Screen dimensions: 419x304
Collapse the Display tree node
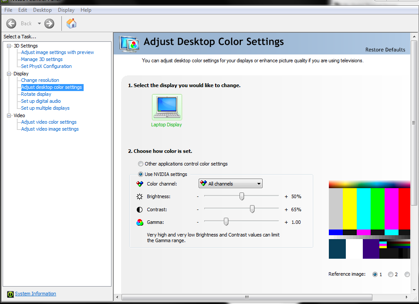point(9,74)
